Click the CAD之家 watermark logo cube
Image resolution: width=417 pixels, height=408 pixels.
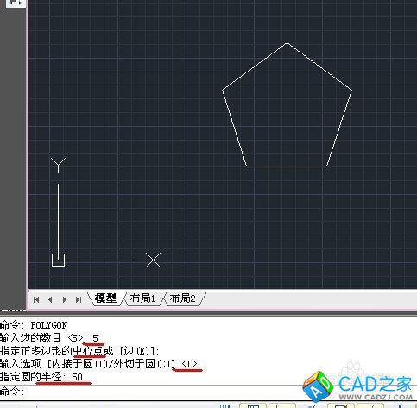coord(318,386)
